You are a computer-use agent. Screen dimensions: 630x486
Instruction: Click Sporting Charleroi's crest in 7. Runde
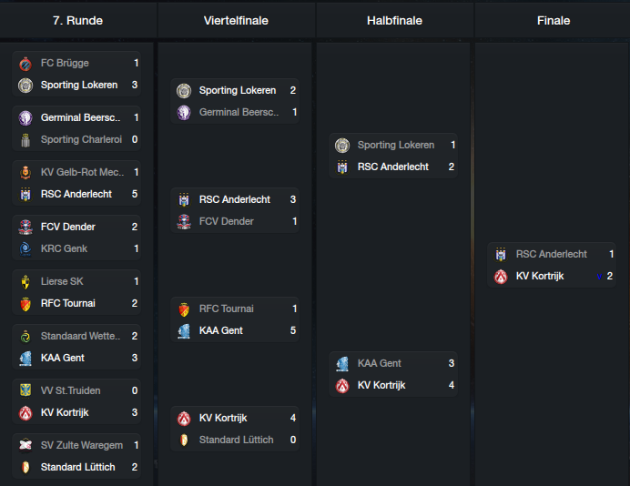point(25,140)
